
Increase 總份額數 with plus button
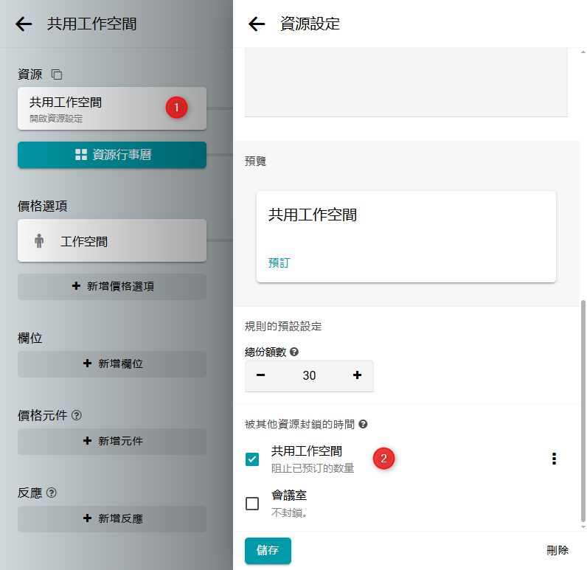(x=357, y=375)
